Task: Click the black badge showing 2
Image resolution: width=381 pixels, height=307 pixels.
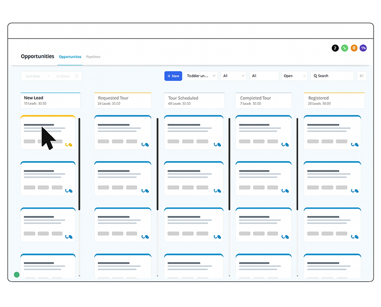Action: click(x=335, y=48)
